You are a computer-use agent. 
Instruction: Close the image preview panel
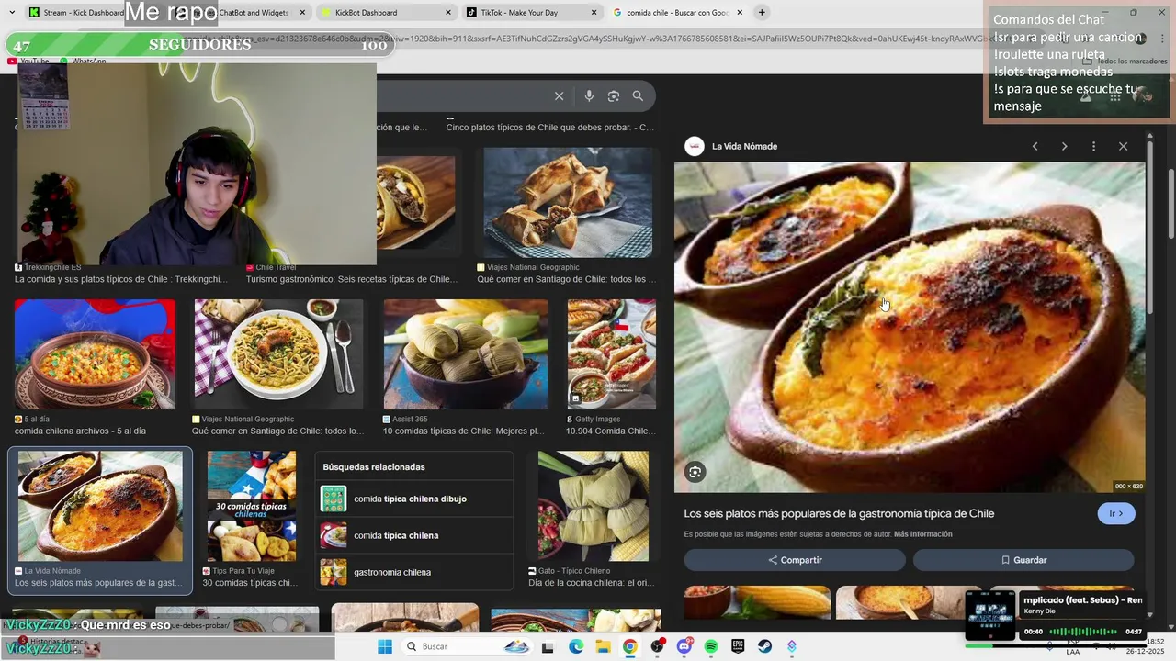coord(1123,146)
